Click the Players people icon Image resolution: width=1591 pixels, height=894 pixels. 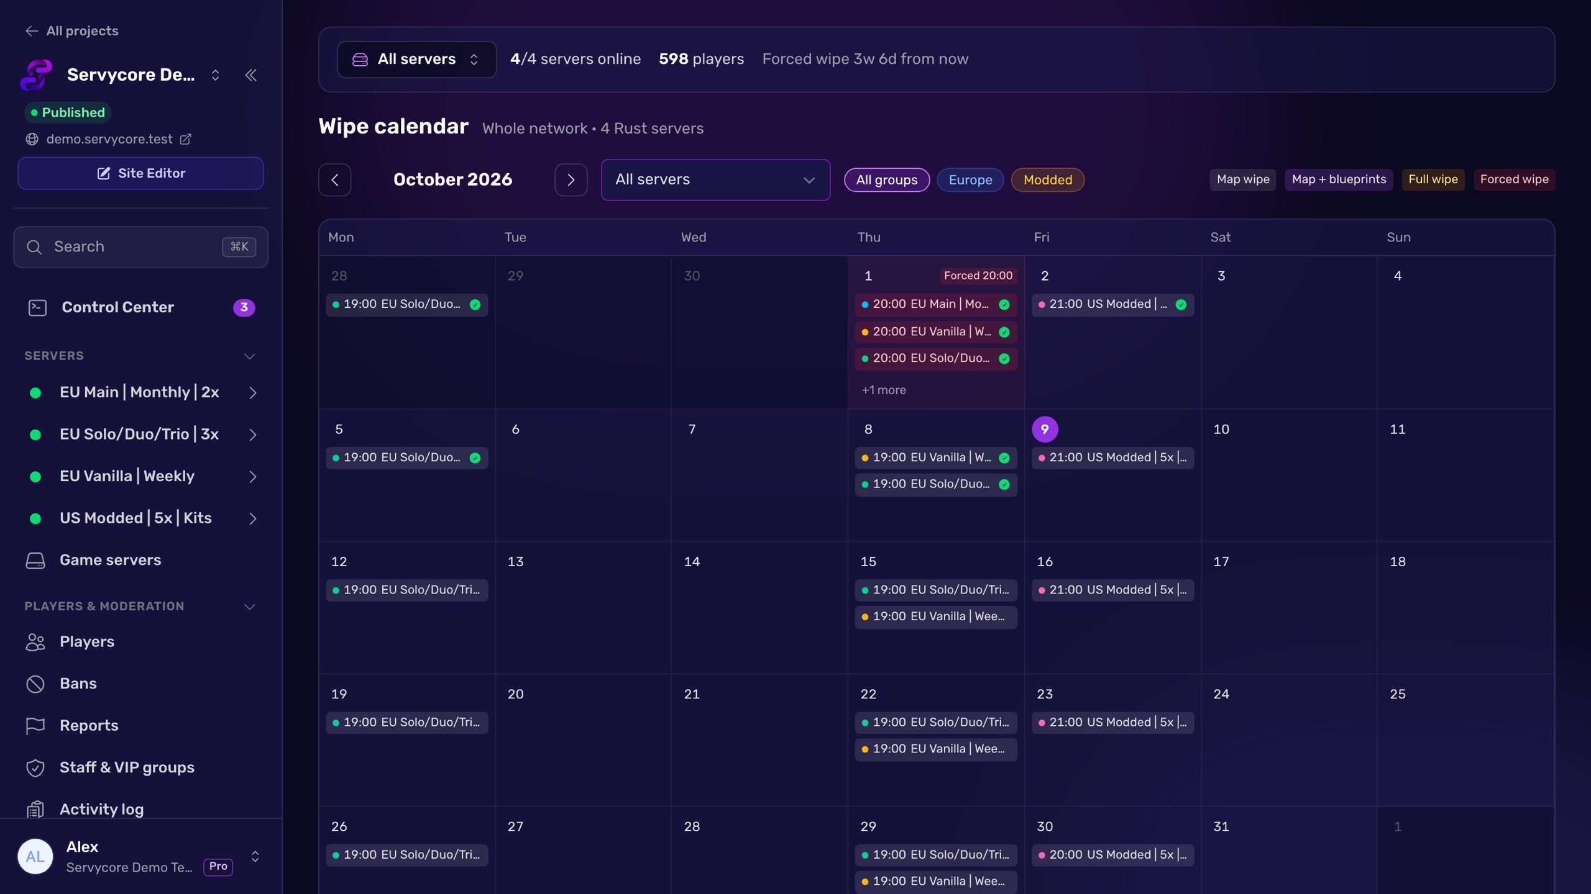pos(35,642)
